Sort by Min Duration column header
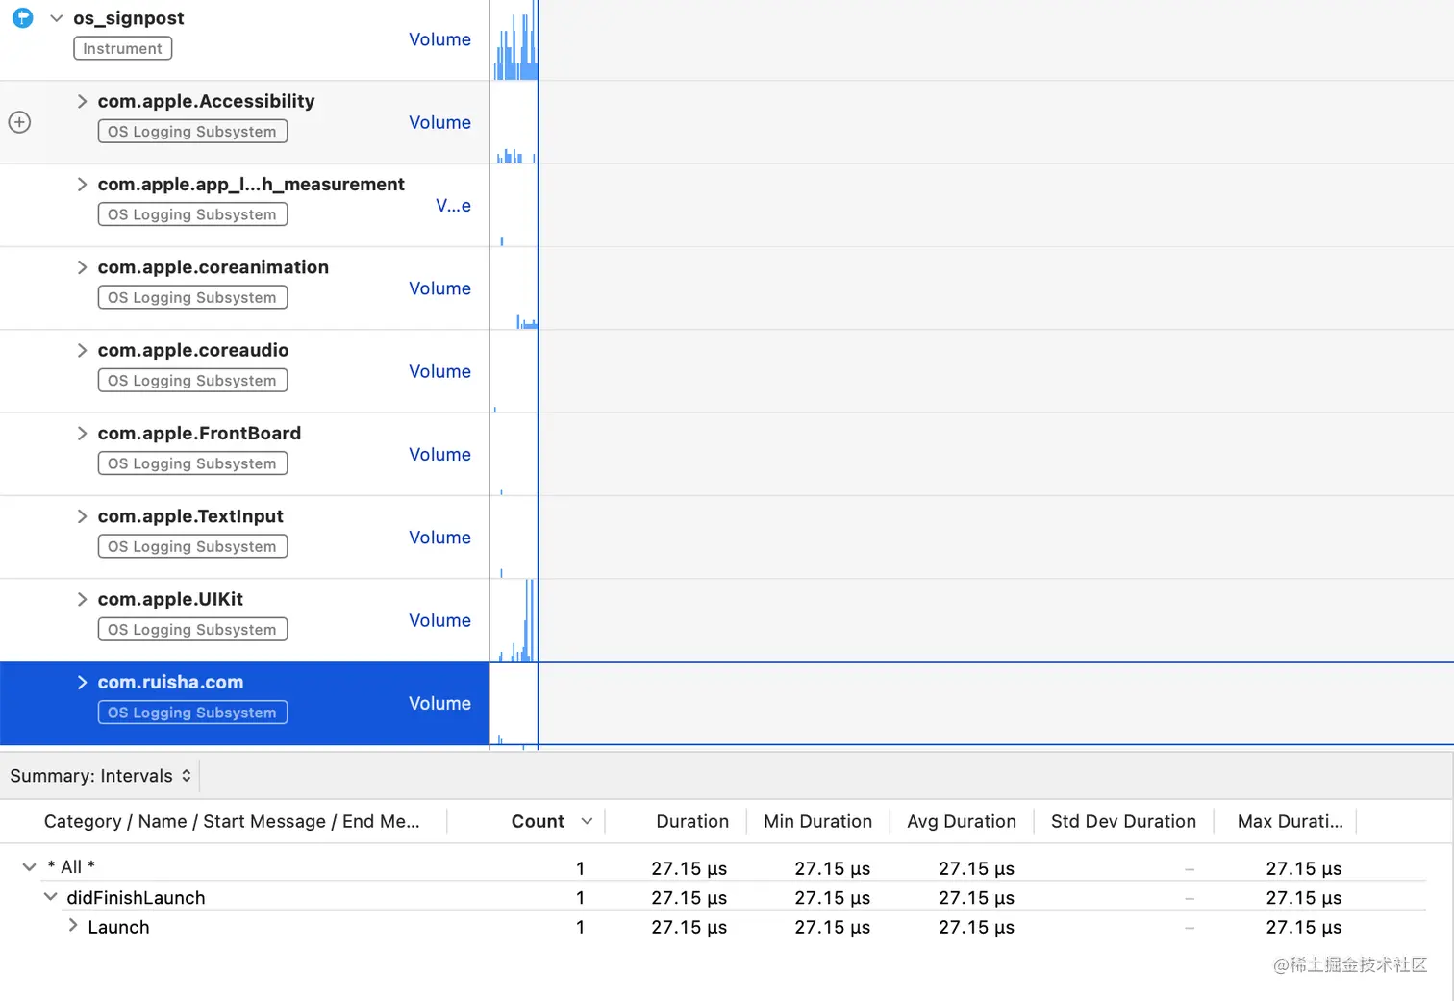This screenshot has height=1001, width=1454. point(817,821)
